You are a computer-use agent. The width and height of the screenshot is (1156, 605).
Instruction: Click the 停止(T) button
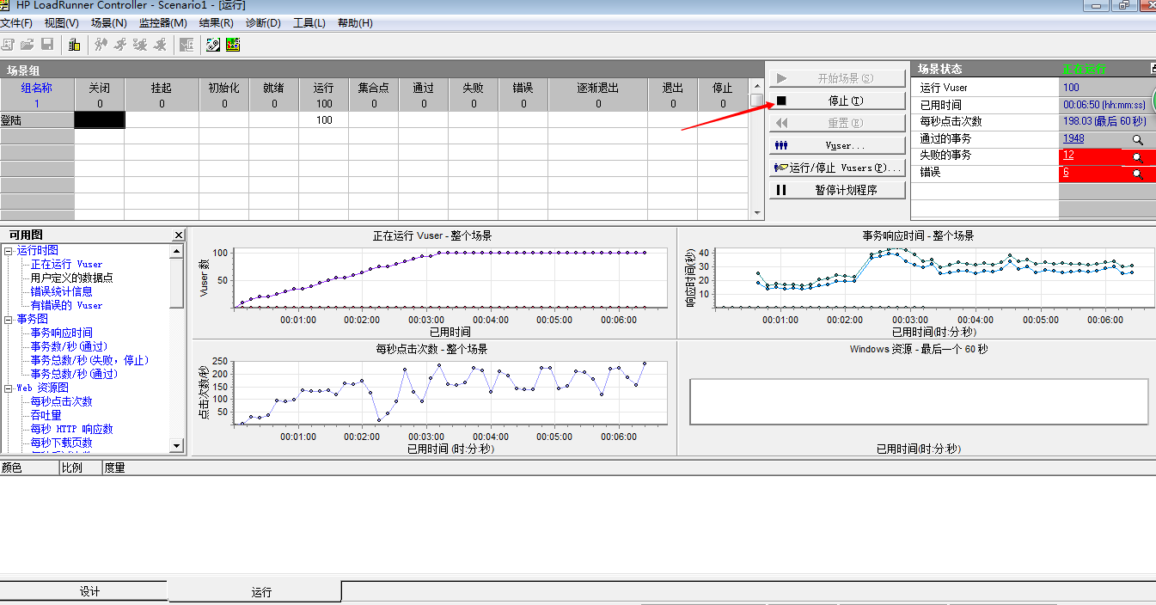click(x=837, y=101)
